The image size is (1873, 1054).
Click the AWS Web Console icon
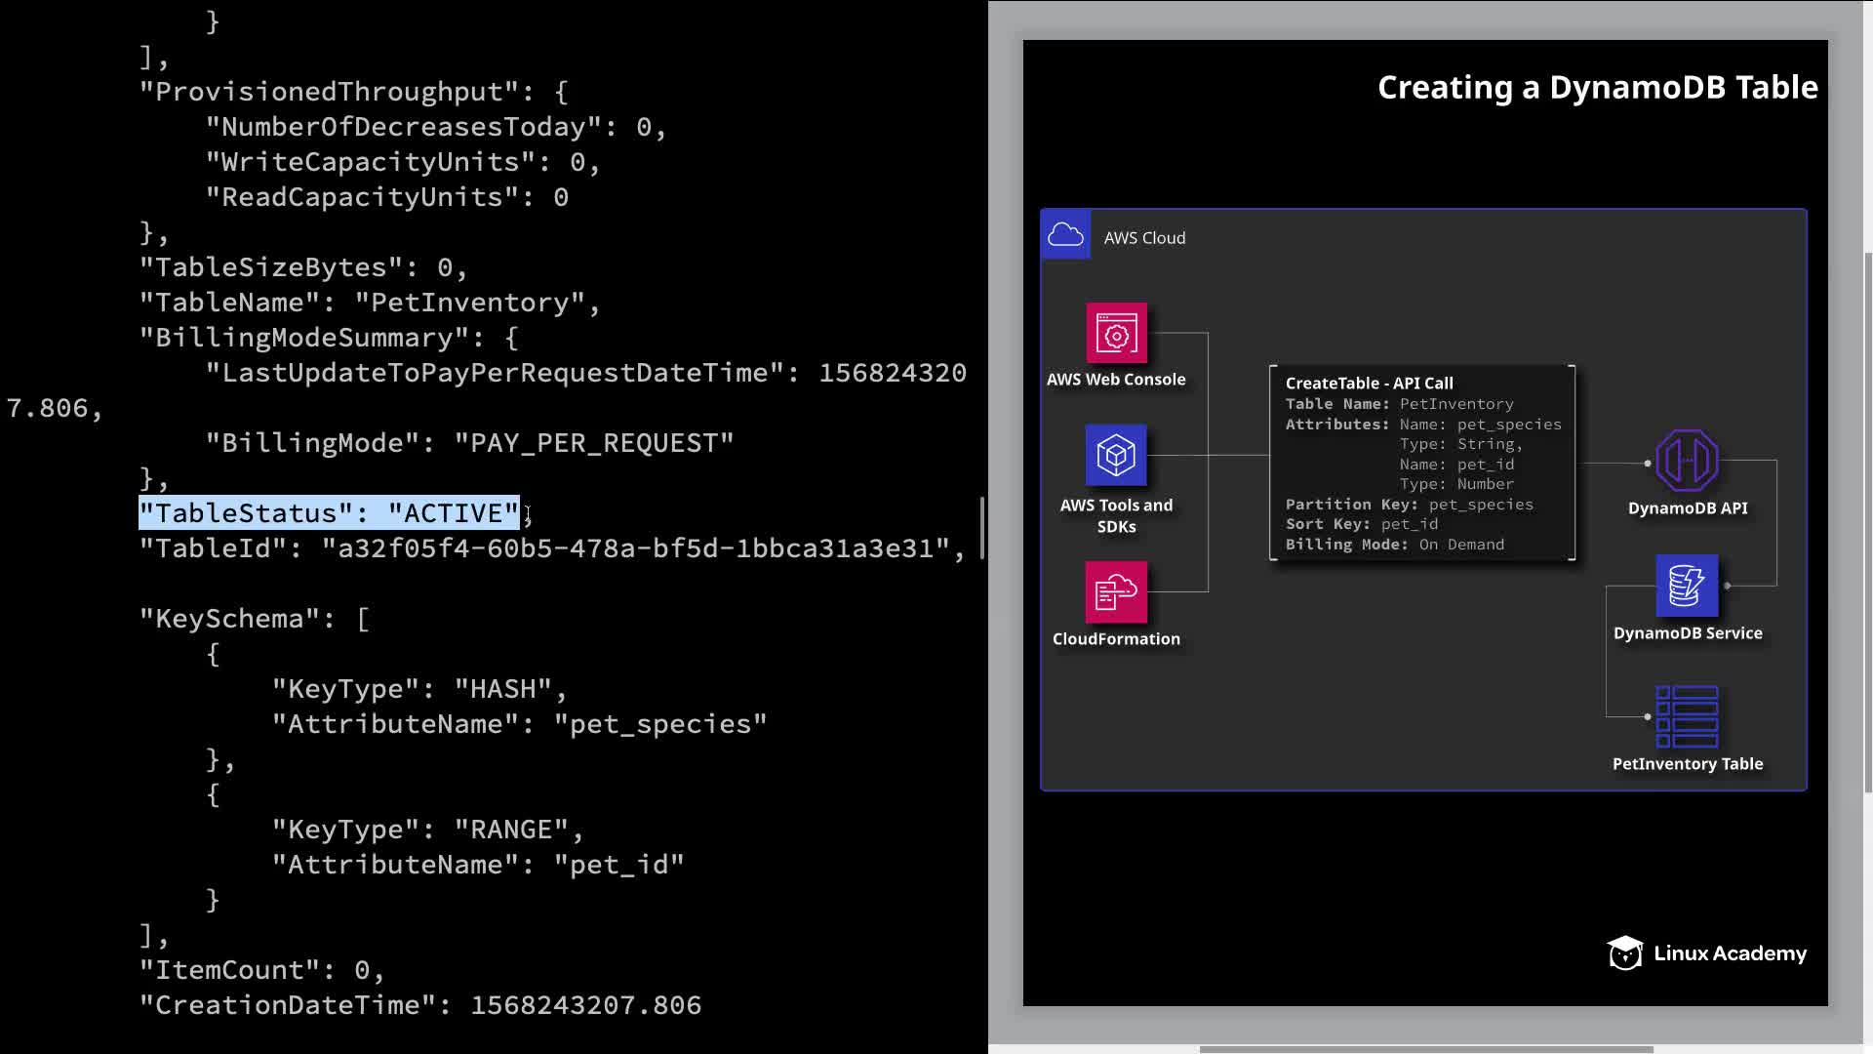[1116, 334]
